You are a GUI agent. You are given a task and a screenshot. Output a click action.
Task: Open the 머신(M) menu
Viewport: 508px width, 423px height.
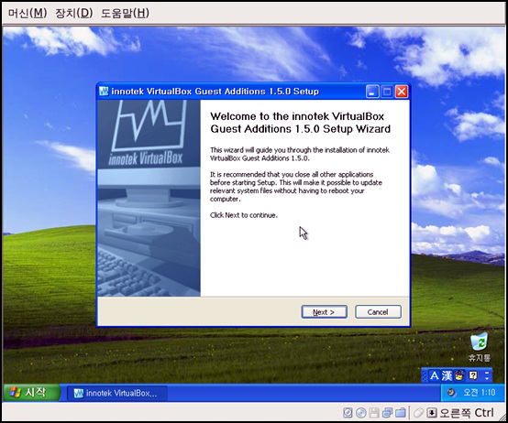28,13
